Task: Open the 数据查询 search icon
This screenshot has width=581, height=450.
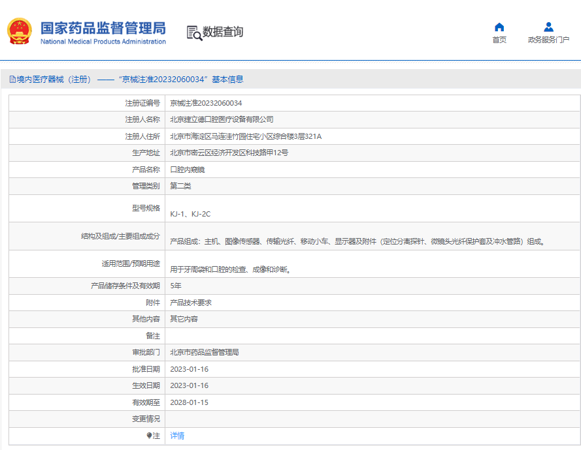Action: (194, 33)
